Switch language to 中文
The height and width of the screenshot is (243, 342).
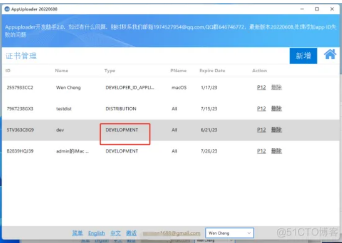tap(115, 233)
